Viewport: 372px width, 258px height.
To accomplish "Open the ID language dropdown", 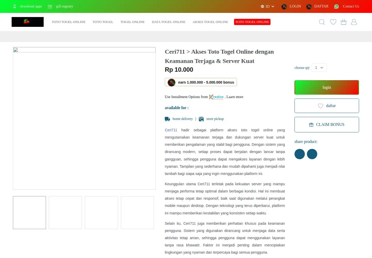I will [x=268, y=6].
